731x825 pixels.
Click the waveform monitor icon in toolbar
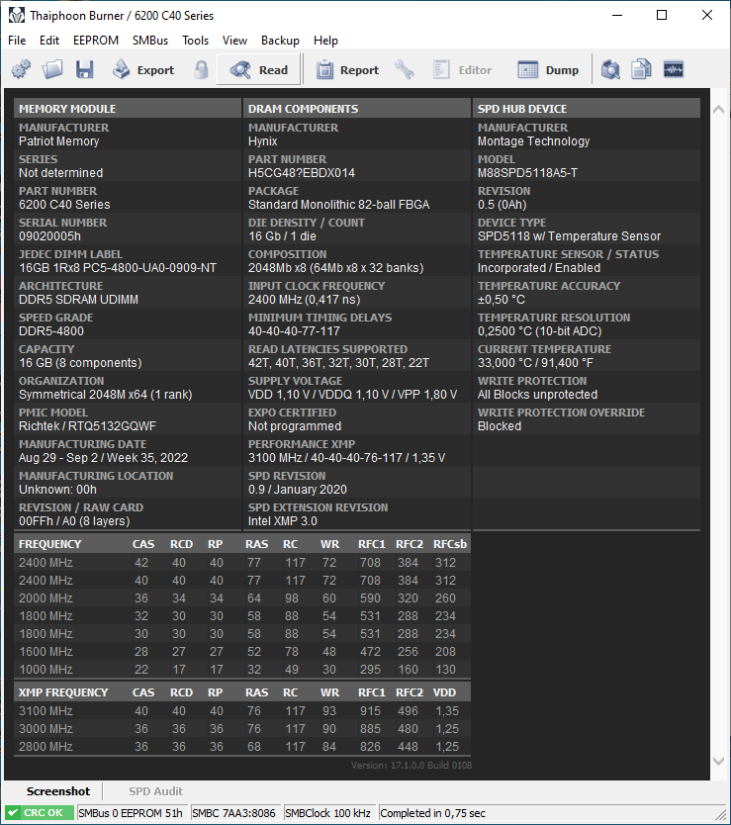673,69
